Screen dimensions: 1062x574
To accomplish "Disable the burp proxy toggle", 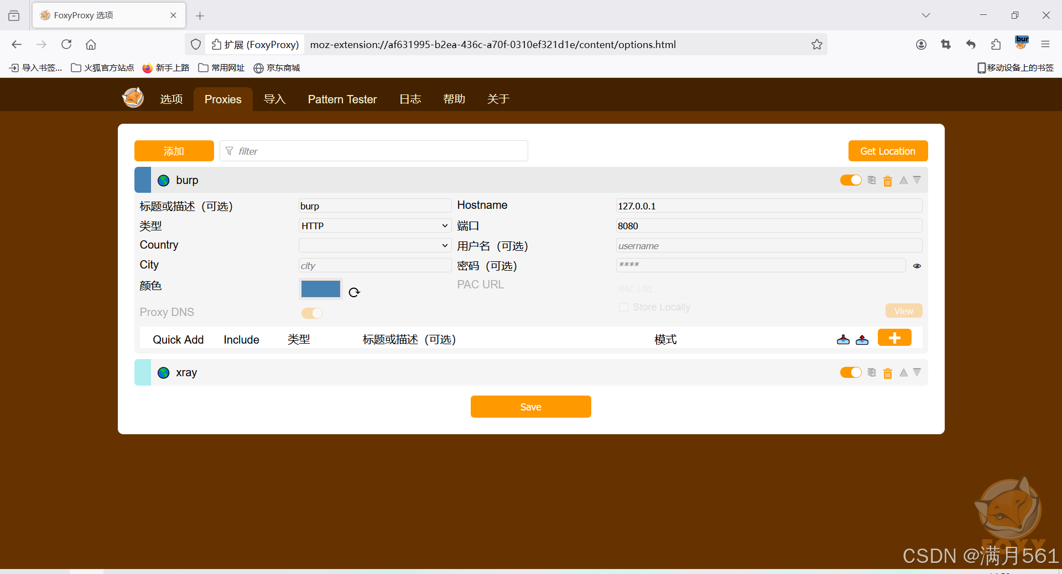I will pyautogui.click(x=850, y=180).
